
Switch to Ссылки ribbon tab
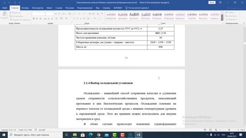[x=59, y=8]
